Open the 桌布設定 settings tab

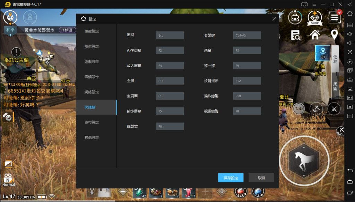[x=92, y=123]
